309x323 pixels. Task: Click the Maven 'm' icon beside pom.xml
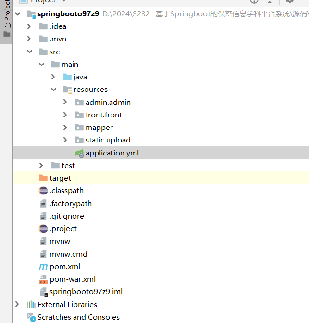(43, 267)
